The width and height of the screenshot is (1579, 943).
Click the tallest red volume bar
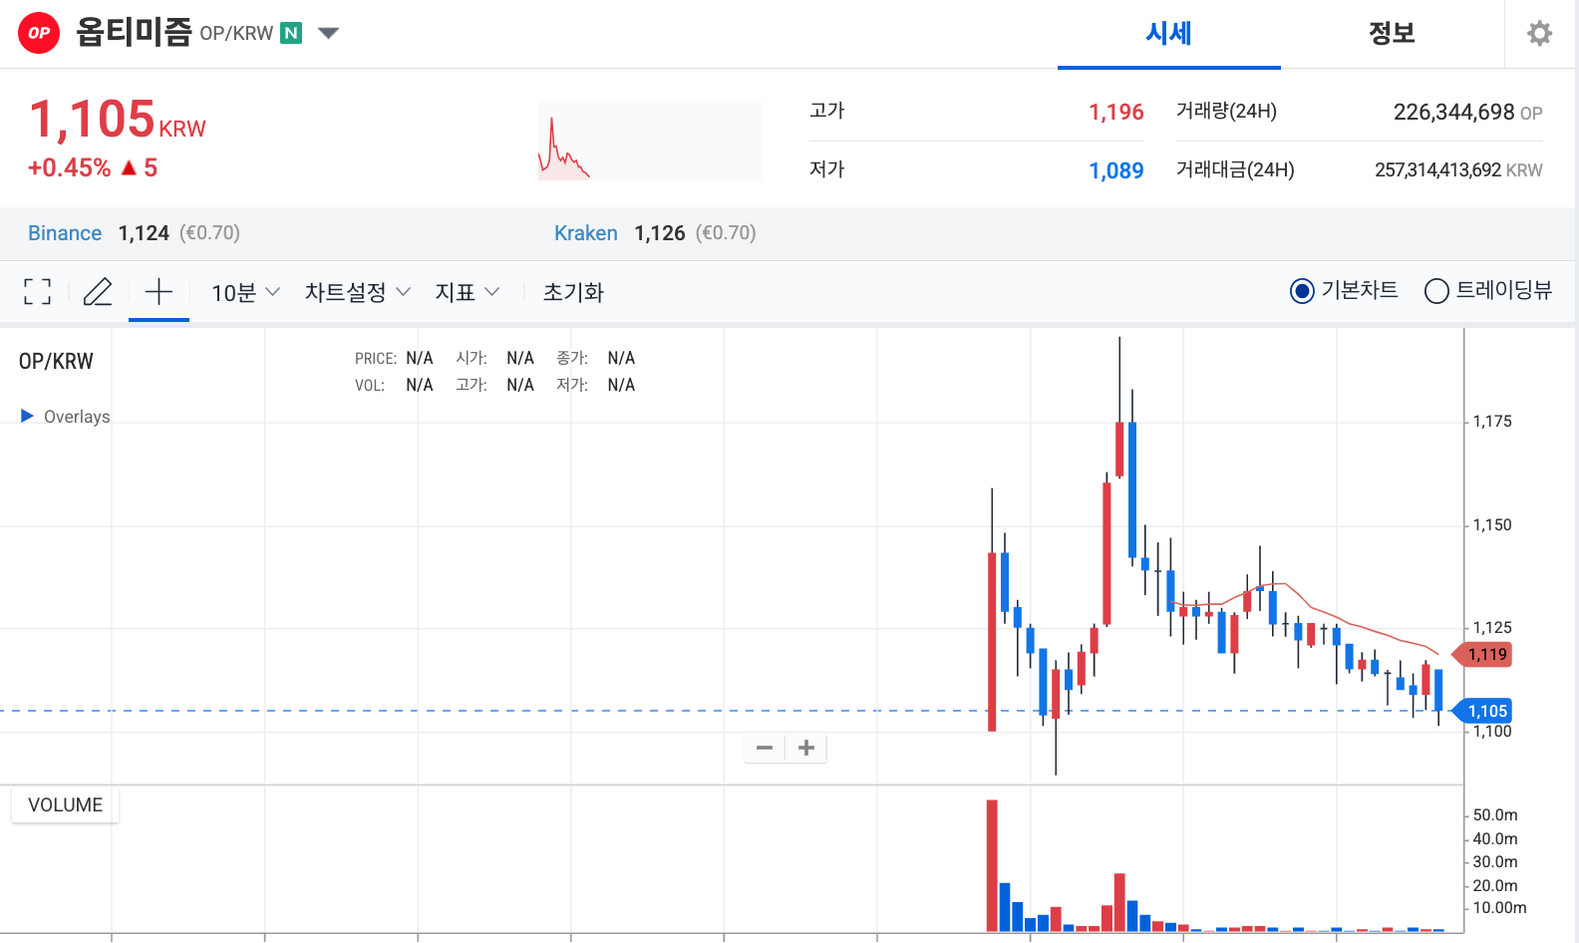coord(992,866)
